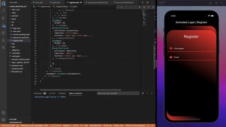This screenshot has width=226, height=127.
Task: Open README.md in the explorer
Action: tap(17, 72)
